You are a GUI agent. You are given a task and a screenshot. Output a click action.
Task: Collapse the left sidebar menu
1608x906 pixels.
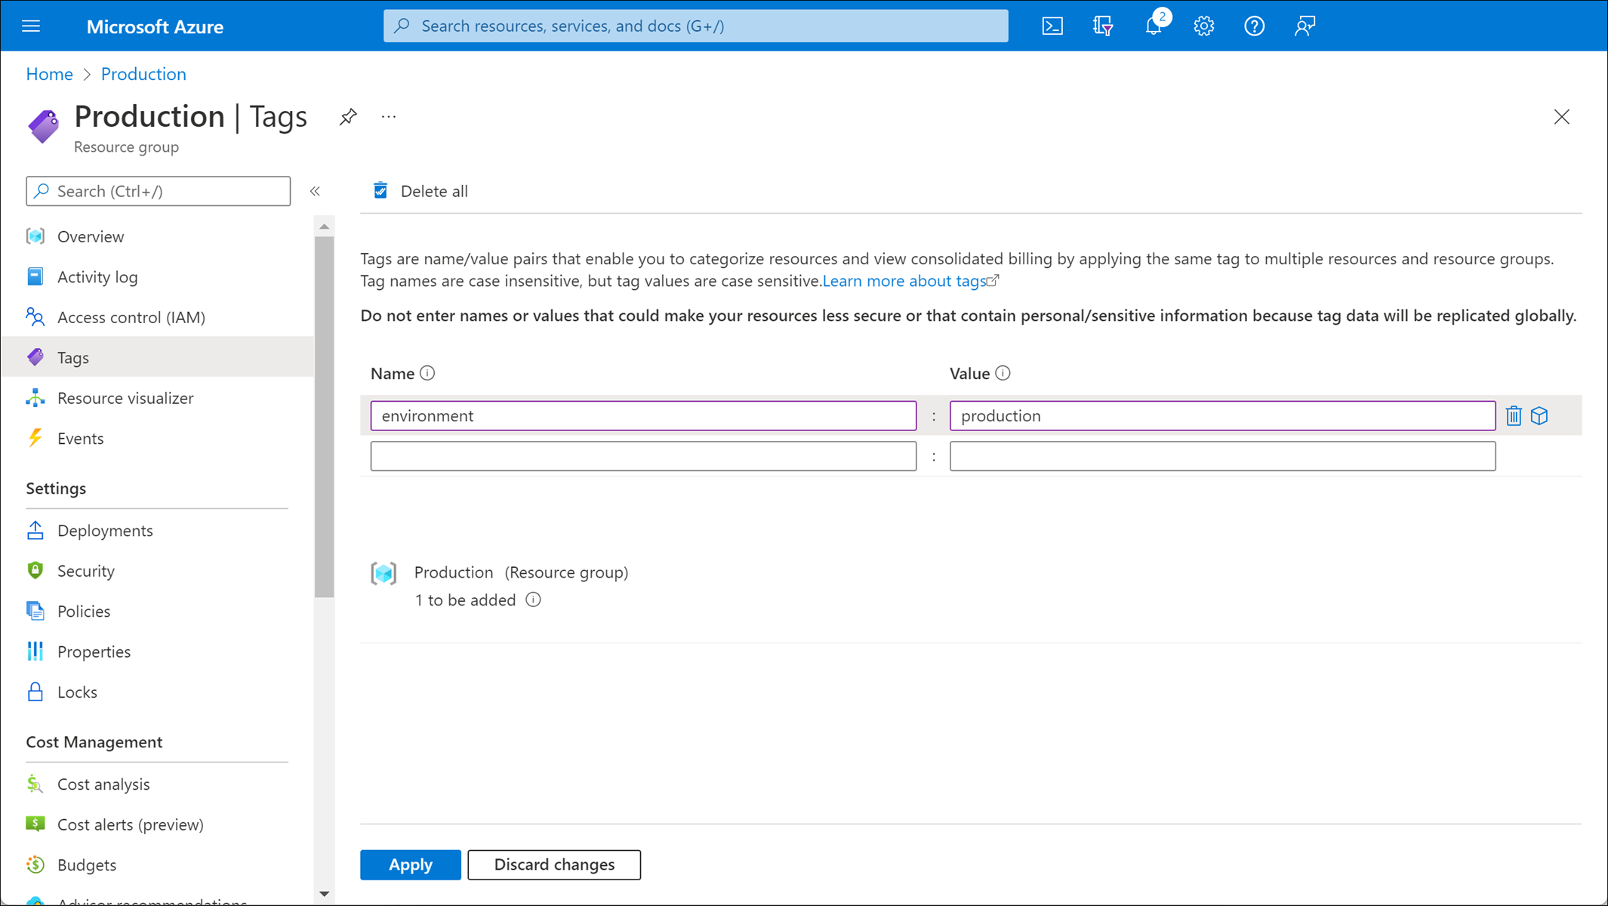(315, 191)
